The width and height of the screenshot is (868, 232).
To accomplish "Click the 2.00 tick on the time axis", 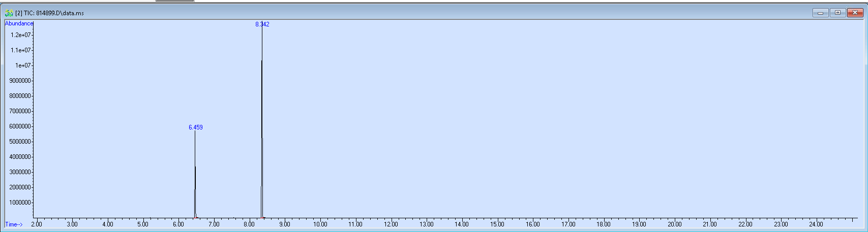I will (37, 224).
